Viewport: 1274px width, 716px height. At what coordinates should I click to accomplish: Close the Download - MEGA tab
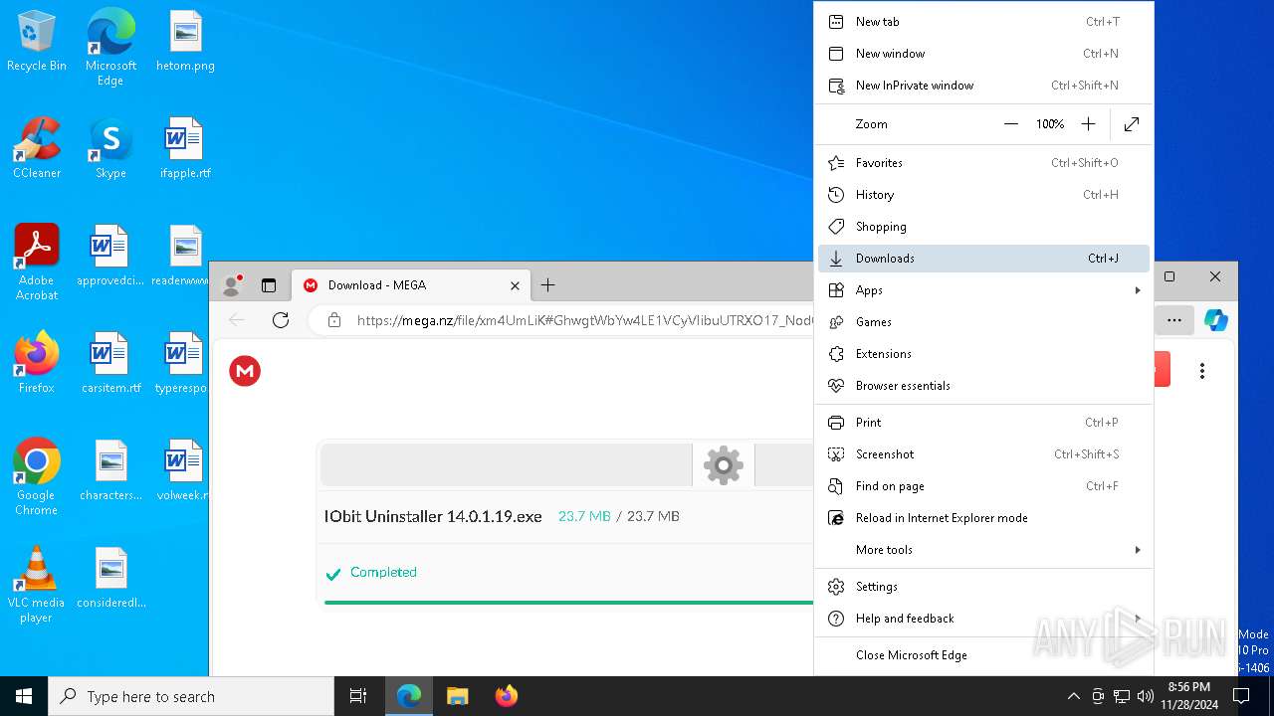tap(515, 285)
